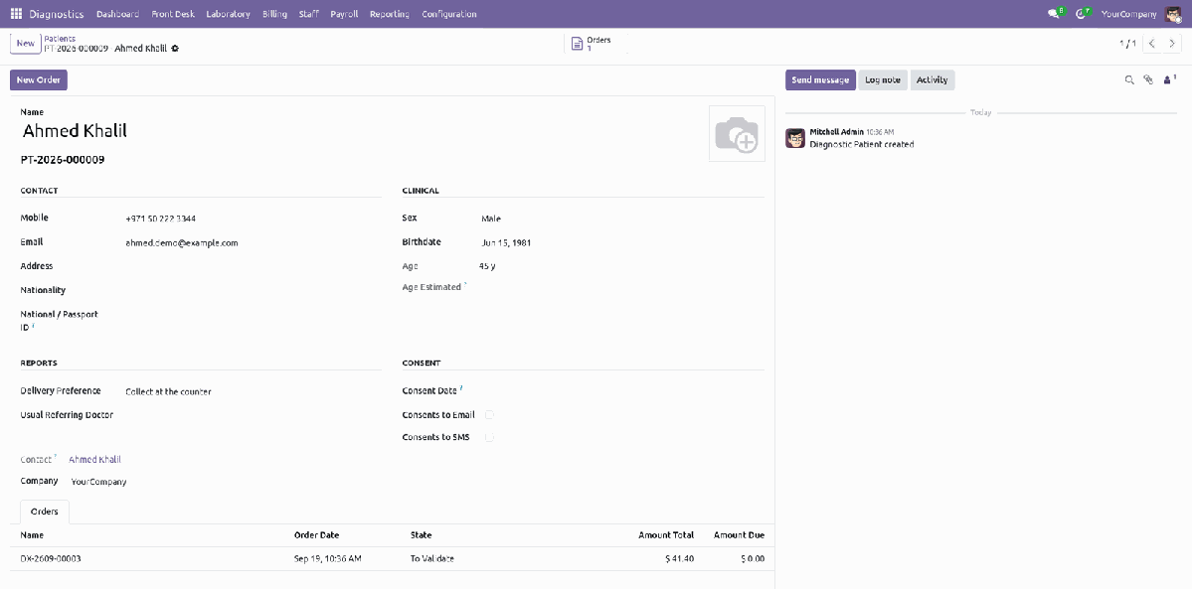Open YourCompany switcher in top bar
Screen dimensions: 1192x589
(1129, 14)
